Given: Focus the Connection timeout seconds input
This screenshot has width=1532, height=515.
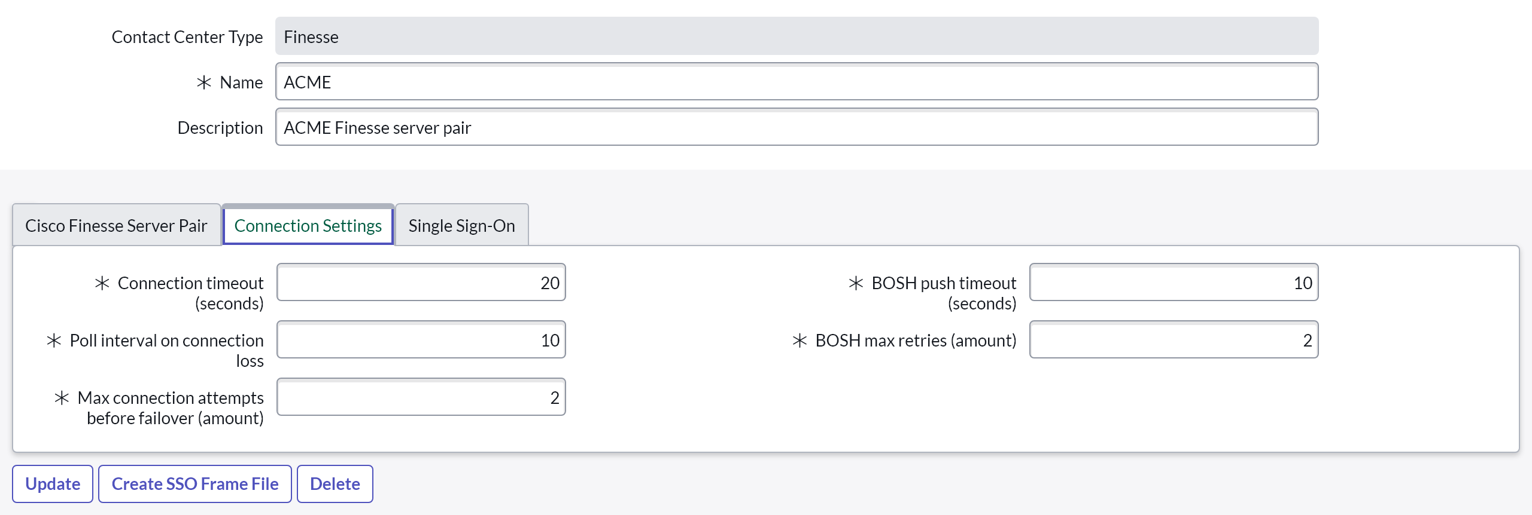Looking at the screenshot, I should pyautogui.click(x=421, y=283).
